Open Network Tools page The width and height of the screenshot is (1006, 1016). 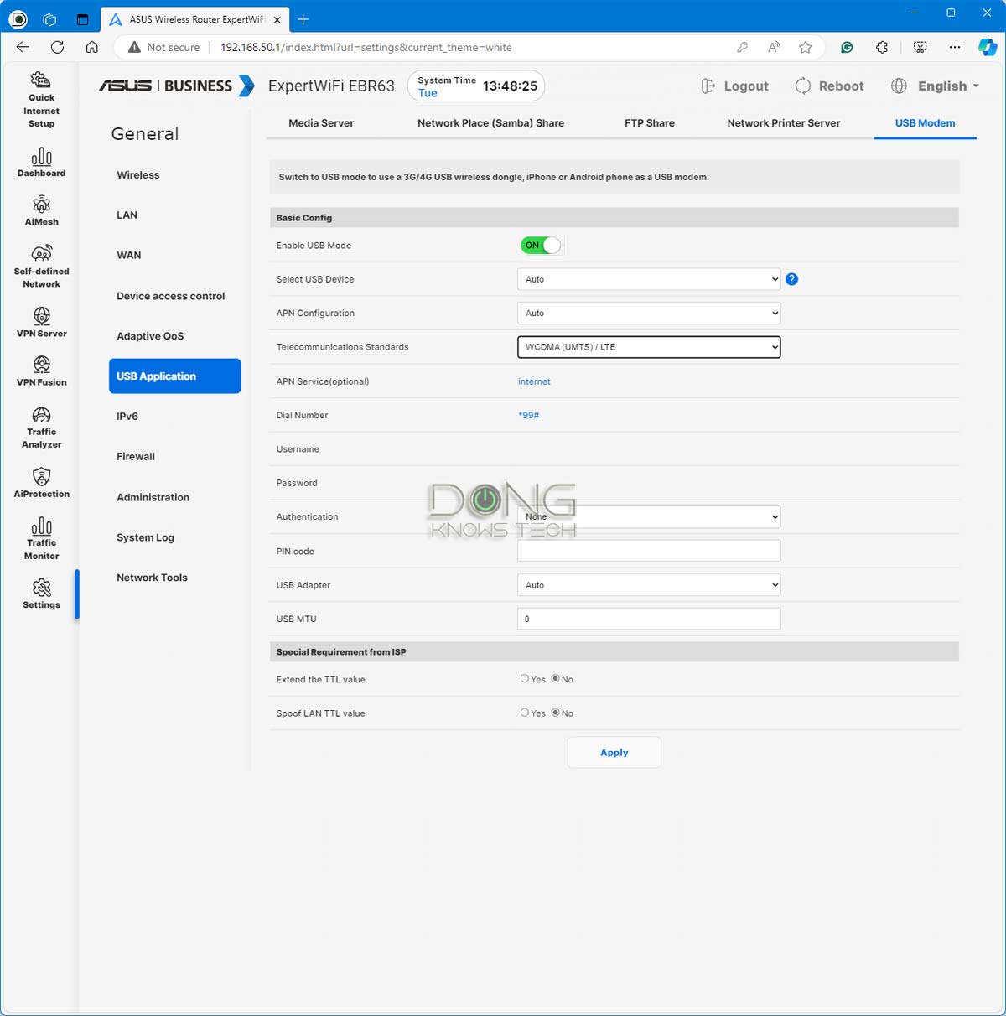coord(152,578)
